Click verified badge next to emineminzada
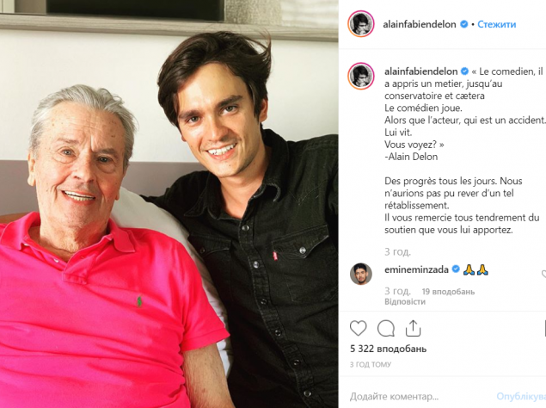The width and height of the screenshot is (546, 408). [x=456, y=269]
